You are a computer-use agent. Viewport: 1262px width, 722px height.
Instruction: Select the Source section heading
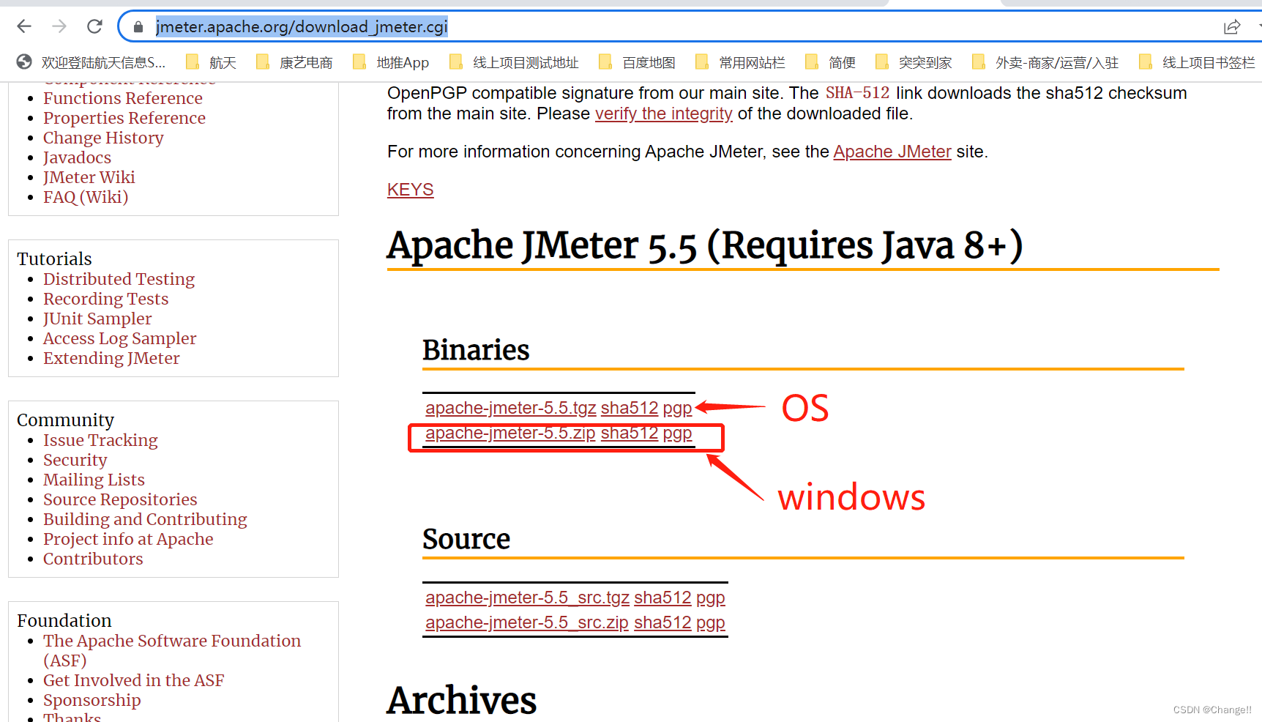pos(466,539)
